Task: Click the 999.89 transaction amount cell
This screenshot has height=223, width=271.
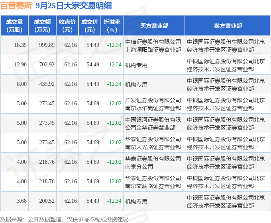Action: coord(47,45)
